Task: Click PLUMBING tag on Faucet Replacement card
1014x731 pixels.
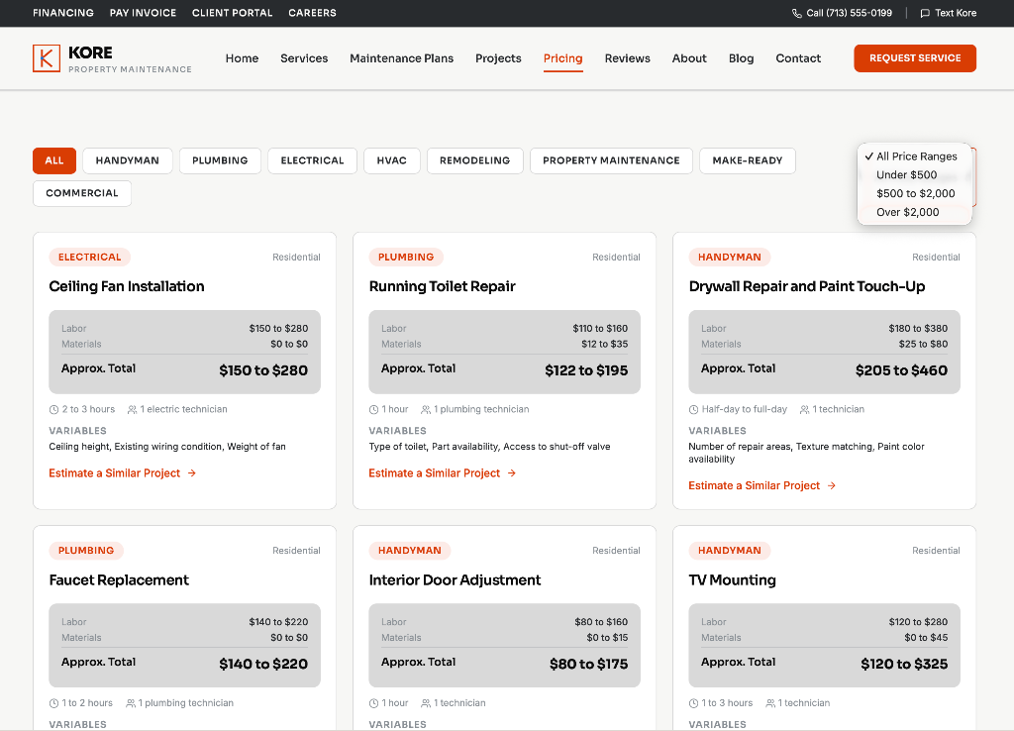Action: [x=86, y=551]
